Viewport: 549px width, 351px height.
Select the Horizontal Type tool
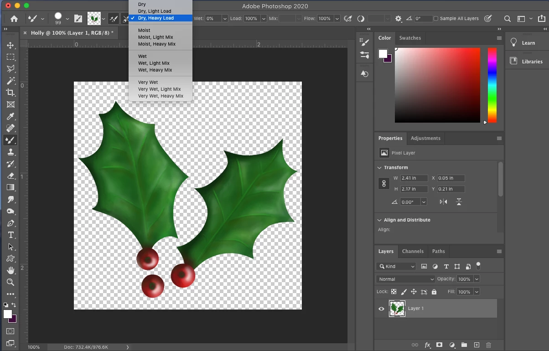10,235
